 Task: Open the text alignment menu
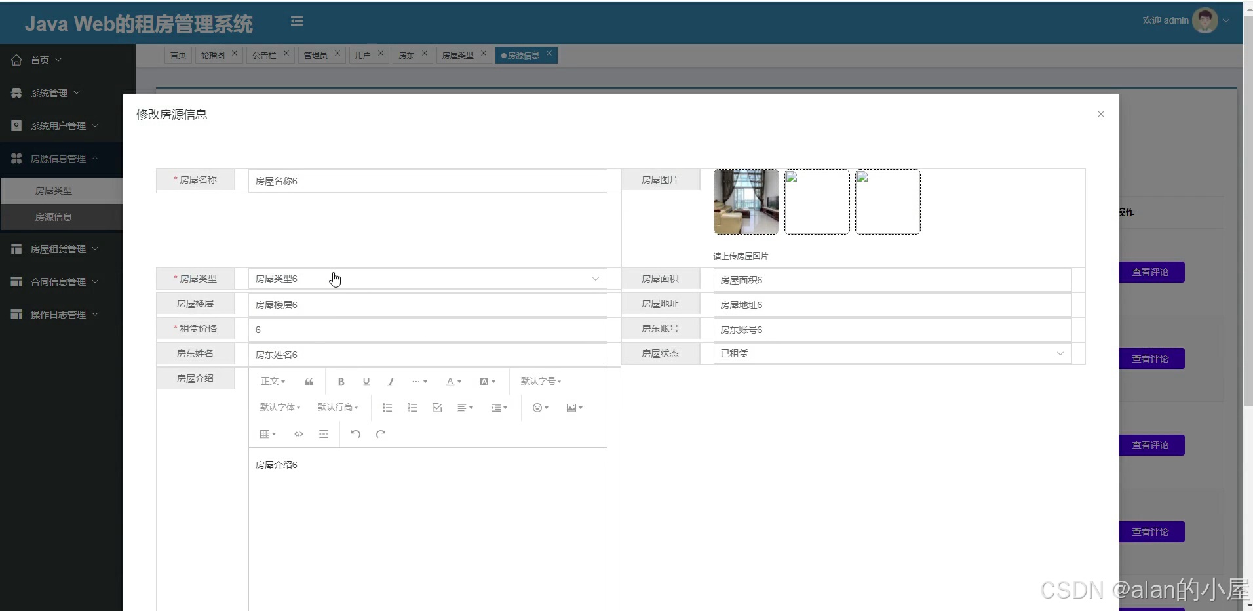point(465,408)
